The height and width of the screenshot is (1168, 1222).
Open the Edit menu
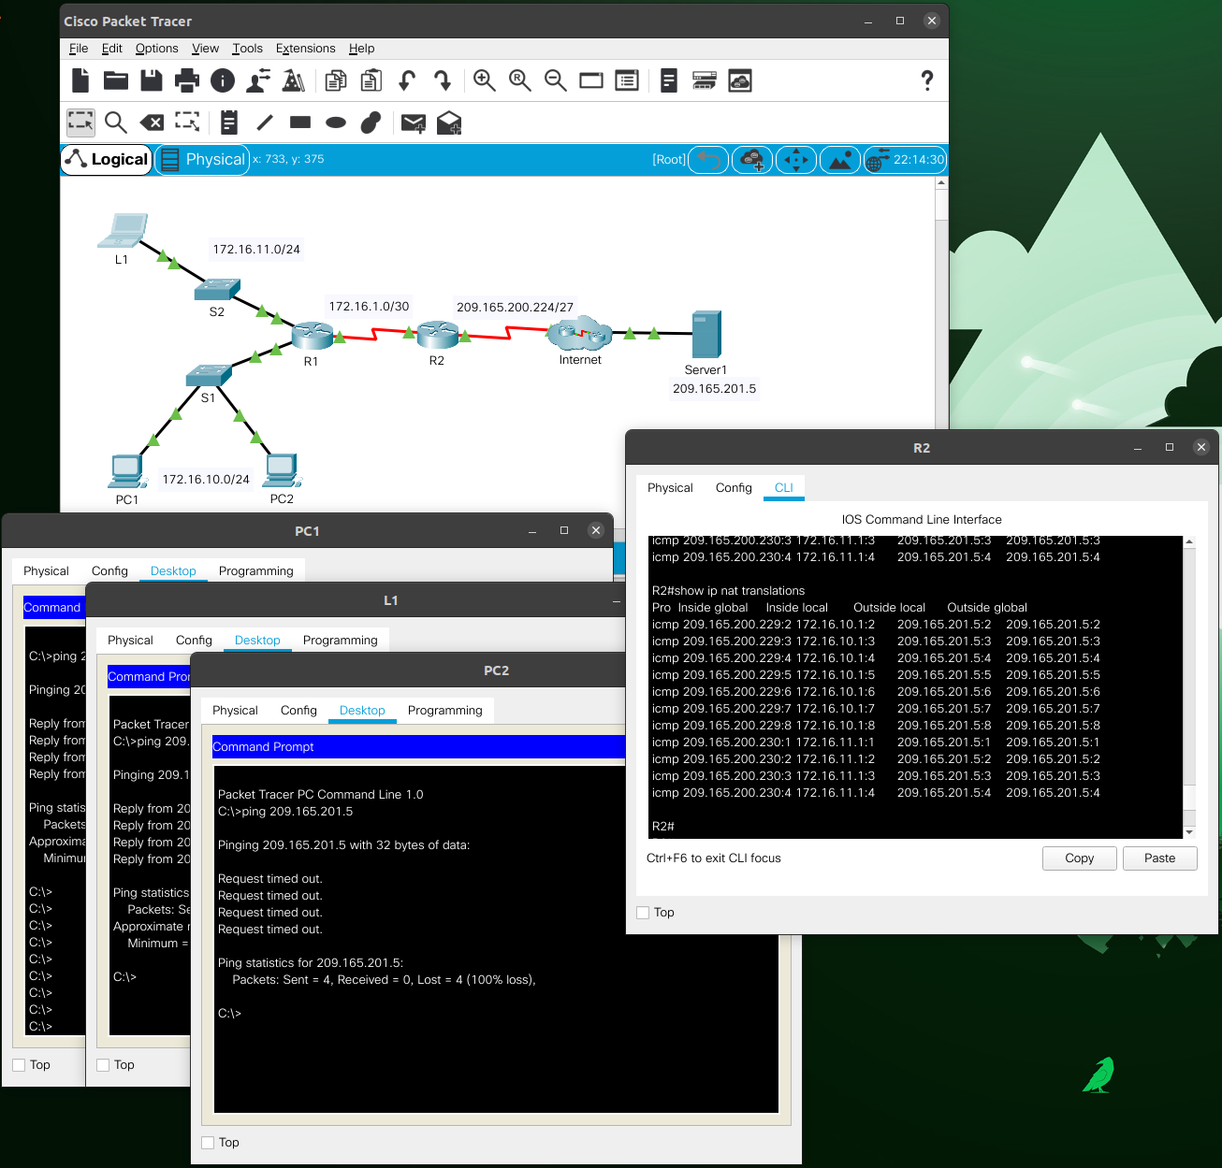[x=112, y=49]
